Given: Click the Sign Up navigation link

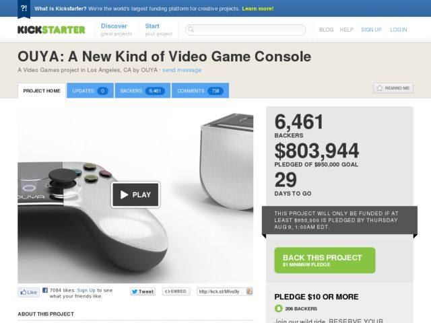Looking at the screenshot, I should click(371, 30).
